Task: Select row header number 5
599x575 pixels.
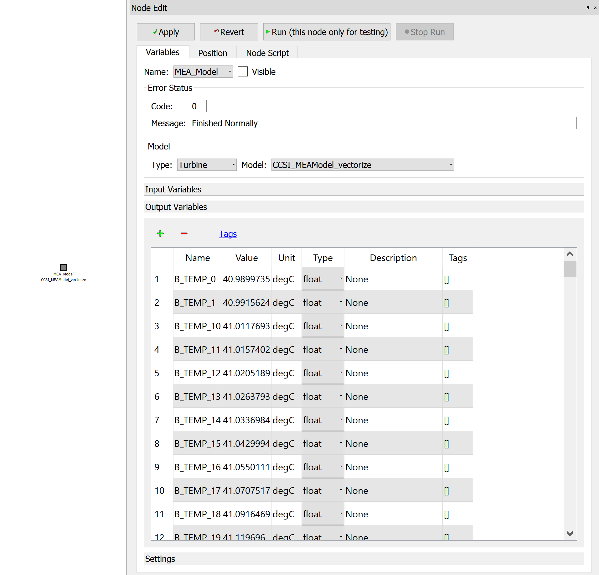Action: click(162, 373)
